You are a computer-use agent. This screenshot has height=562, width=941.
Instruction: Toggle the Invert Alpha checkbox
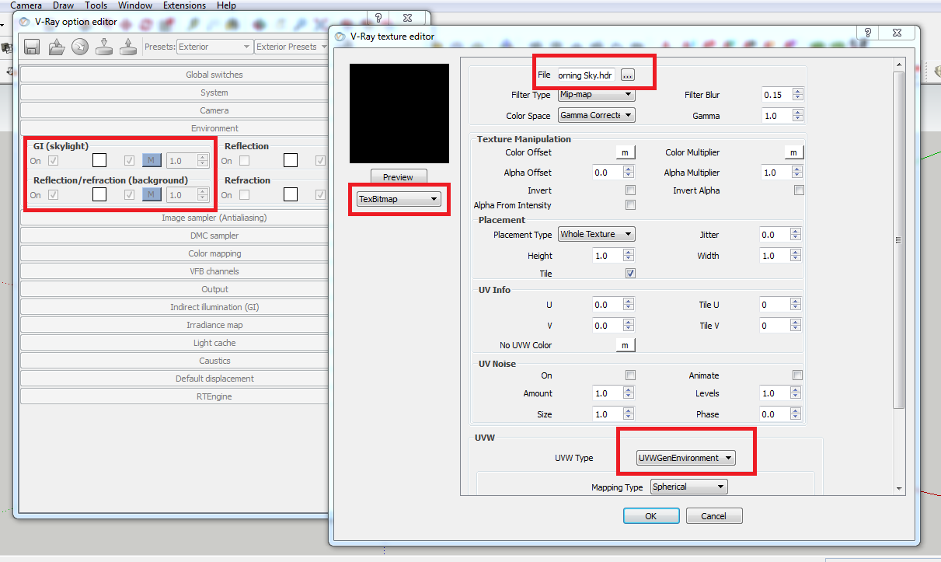tap(798, 190)
